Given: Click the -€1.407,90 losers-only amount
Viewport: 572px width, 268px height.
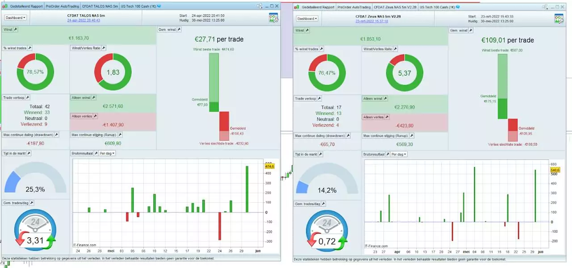Looking at the screenshot, I should pos(113,125).
